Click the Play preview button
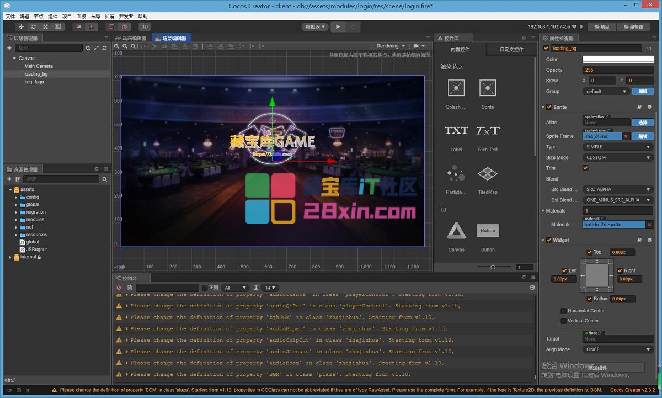662x398 pixels. (x=338, y=26)
